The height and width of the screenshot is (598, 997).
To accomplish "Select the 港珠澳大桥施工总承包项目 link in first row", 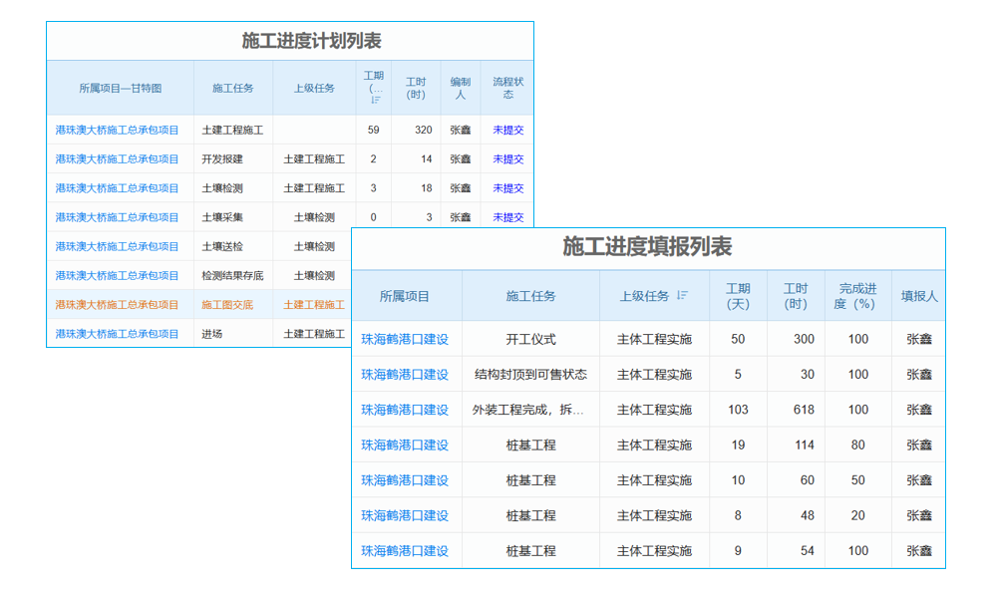I will 120,130.
